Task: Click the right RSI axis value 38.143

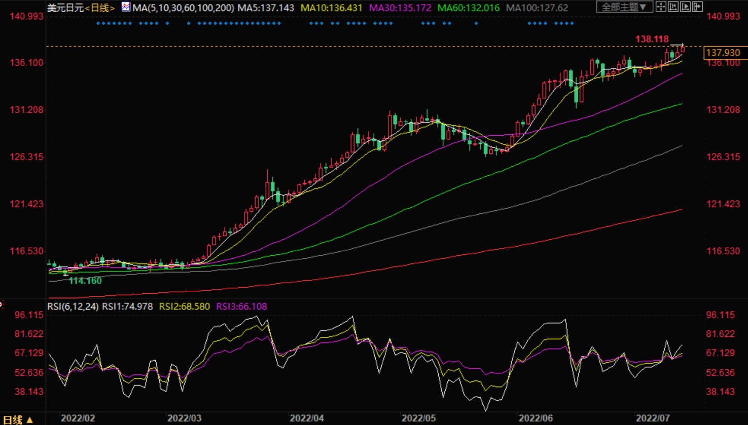Action: (721, 392)
